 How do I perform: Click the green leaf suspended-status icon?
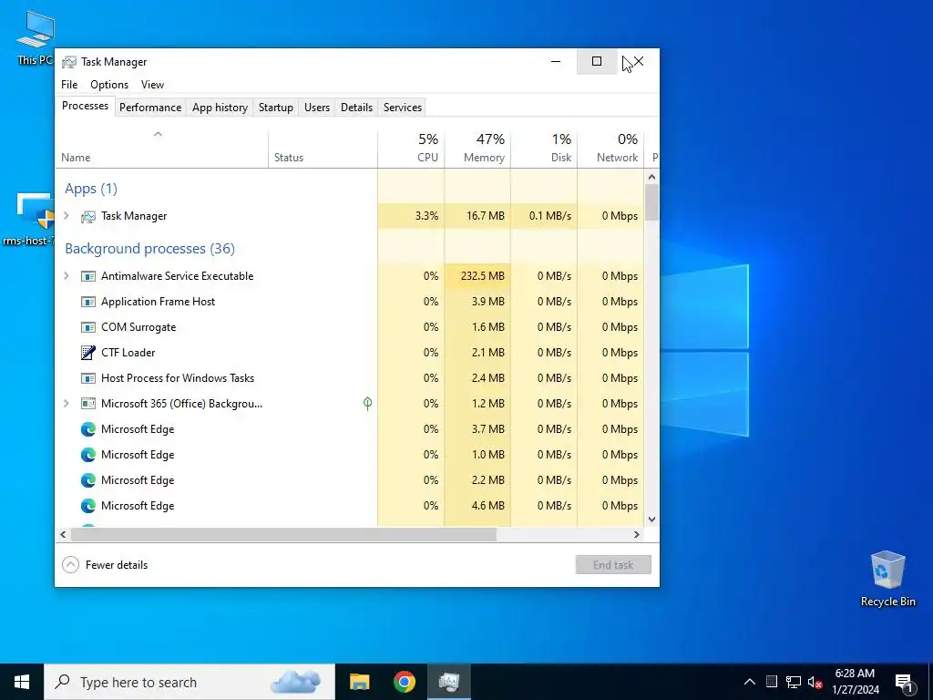(368, 404)
